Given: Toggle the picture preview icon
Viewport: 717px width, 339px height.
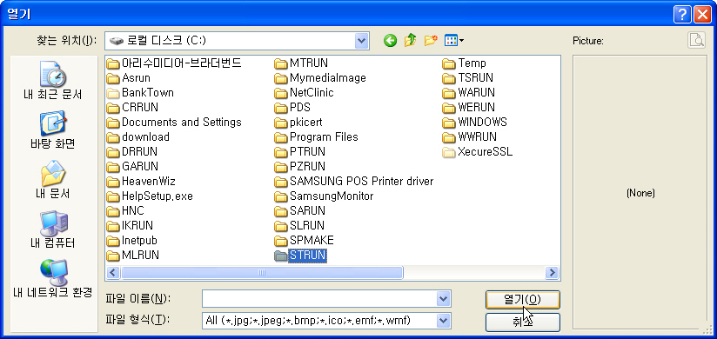Looking at the screenshot, I should point(696,40).
